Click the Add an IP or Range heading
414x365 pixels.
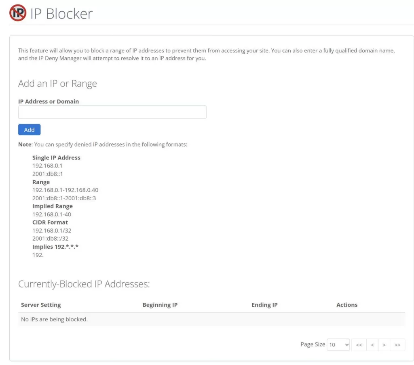pyautogui.click(x=57, y=84)
